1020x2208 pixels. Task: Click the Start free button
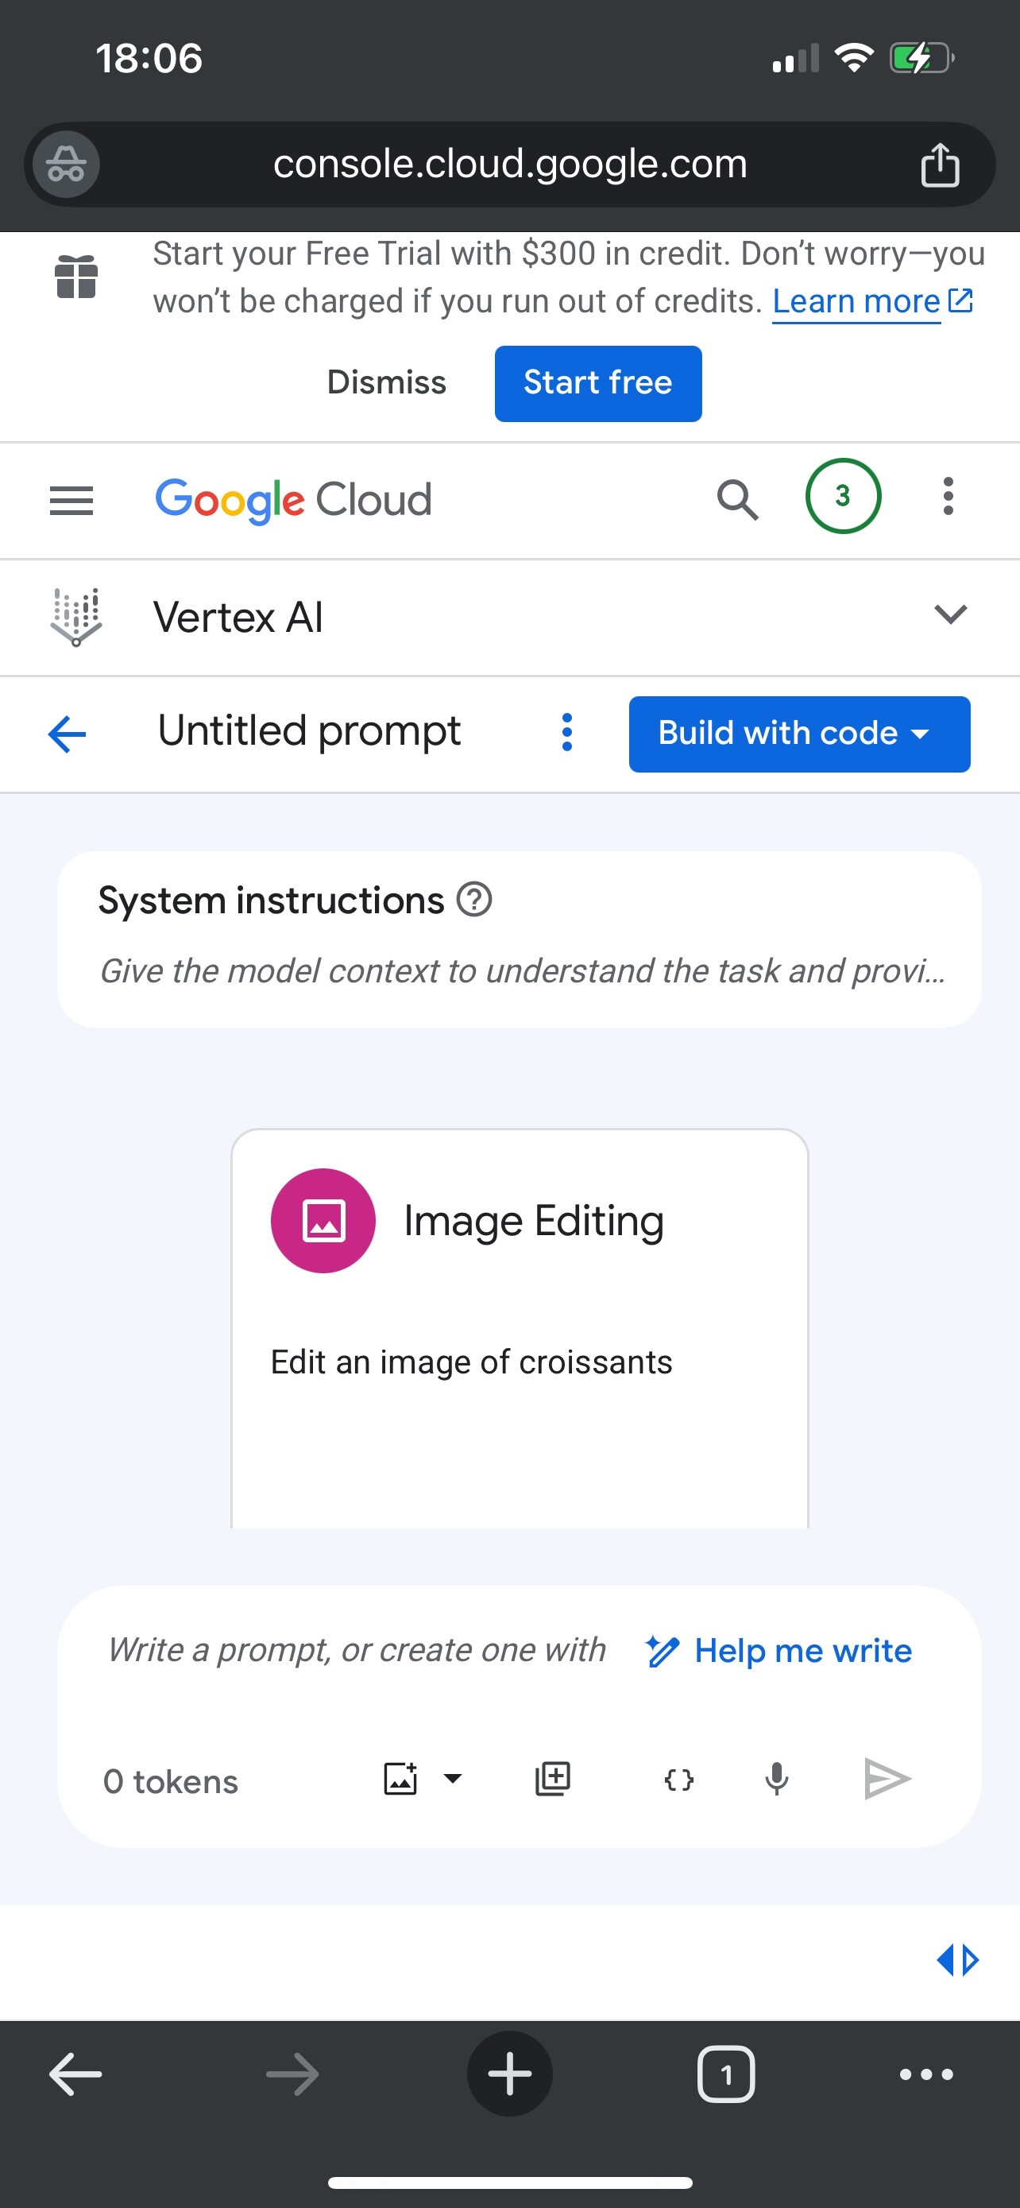598,383
